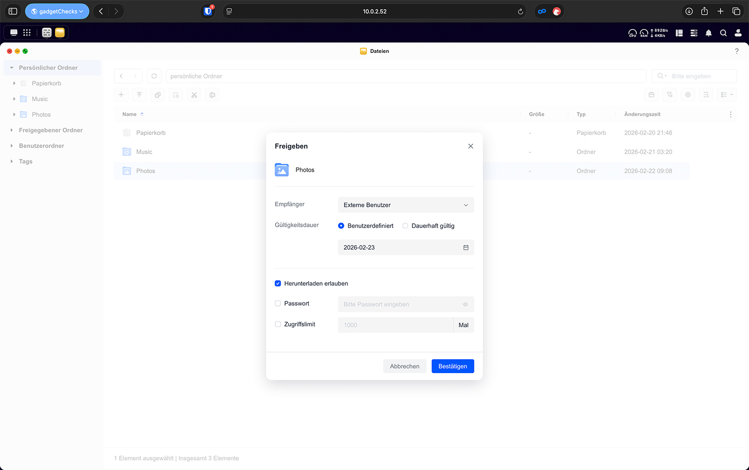Click the calendar icon in date field

465,247
